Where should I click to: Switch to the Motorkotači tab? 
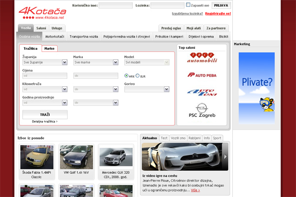pyautogui.click(x=55, y=36)
